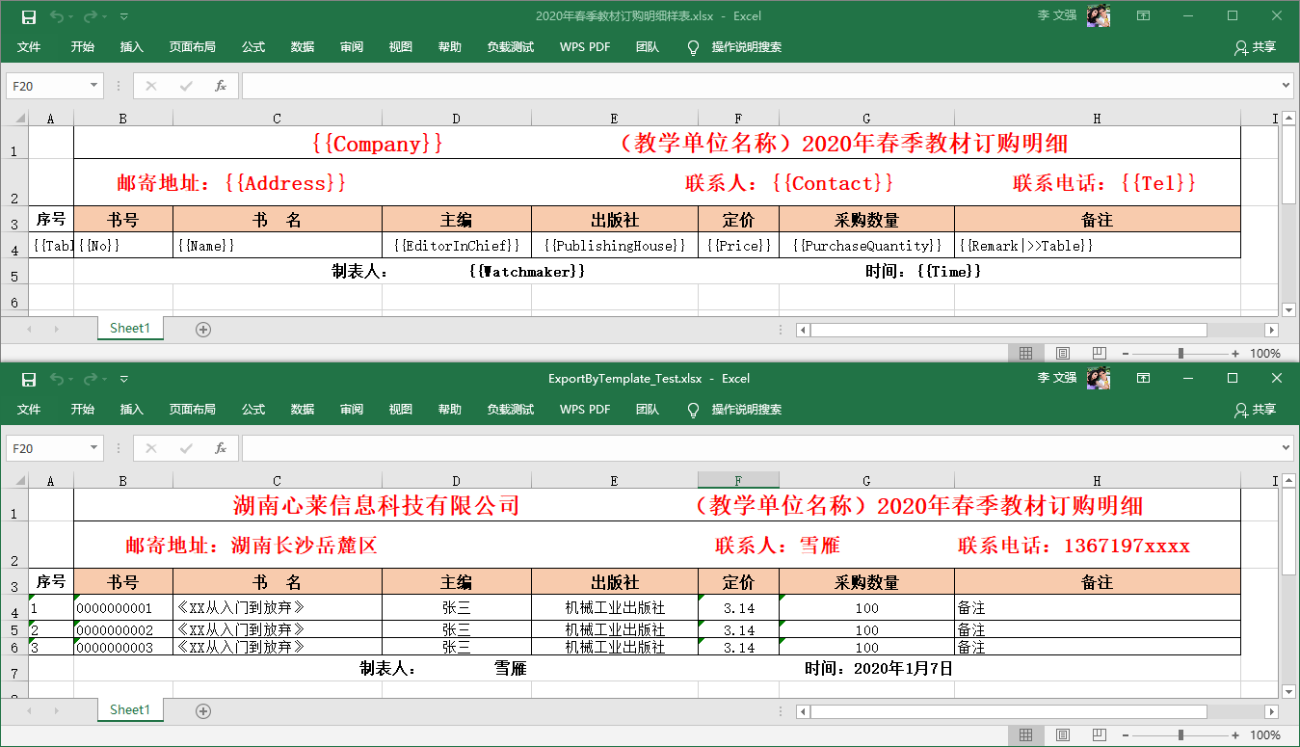Click the new sheet plus button next to Sheet1
This screenshot has width=1300, height=747.
click(x=202, y=329)
